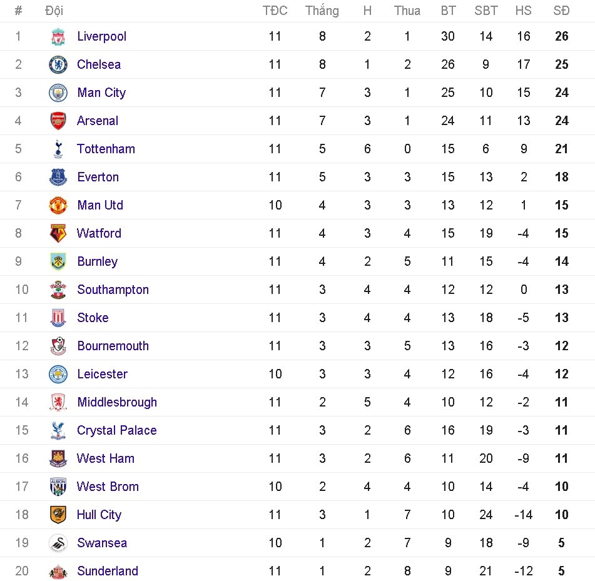The width and height of the screenshot is (595, 581).
Task: Click the Leicester fox badge
Action: click(x=58, y=374)
